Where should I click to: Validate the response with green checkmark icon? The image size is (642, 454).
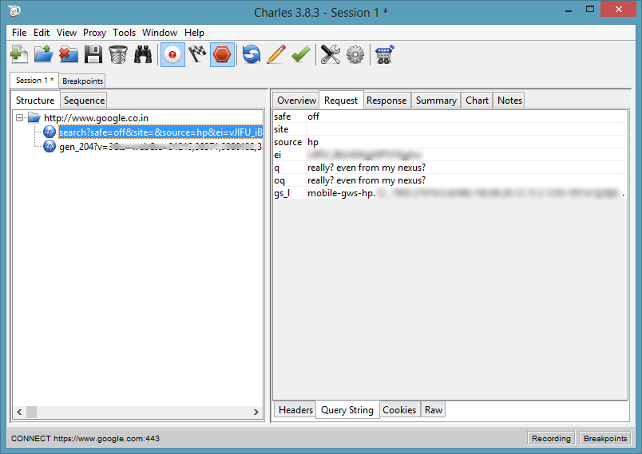pyautogui.click(x=301, y=54)
